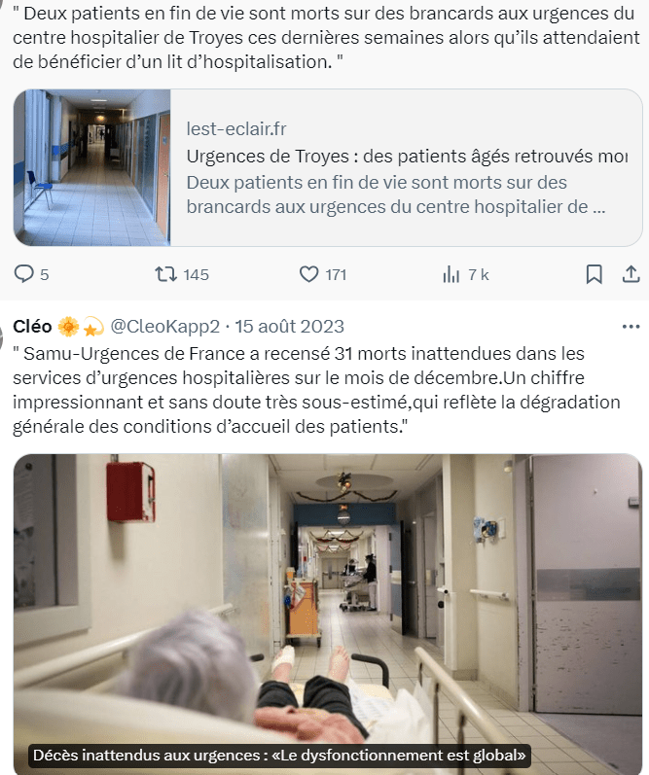Click the retweet count 145

[x=196, y=275]
